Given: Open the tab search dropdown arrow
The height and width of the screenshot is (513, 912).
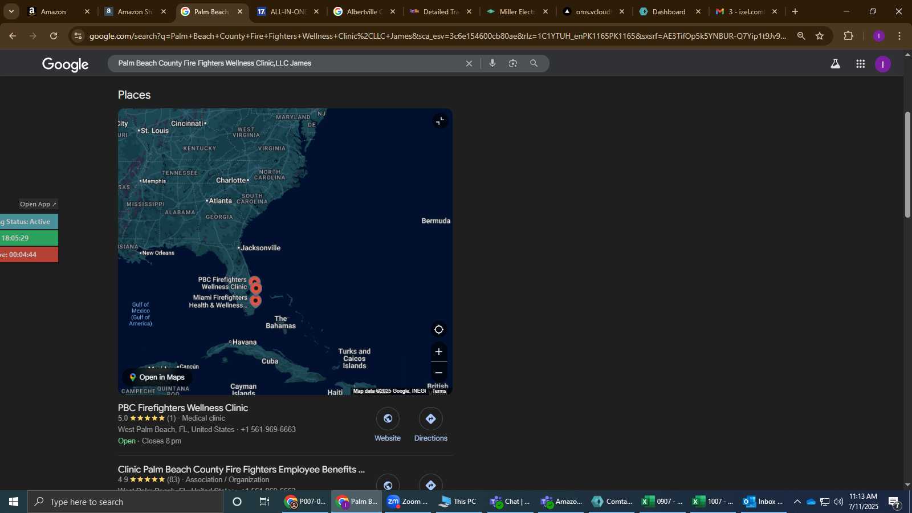Looking at the screenshot, I should coord(11,11).
